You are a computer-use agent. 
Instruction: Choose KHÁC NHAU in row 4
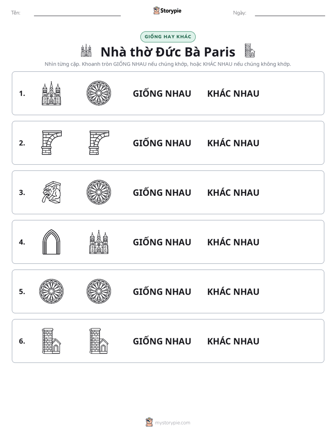tap(233, 242)
